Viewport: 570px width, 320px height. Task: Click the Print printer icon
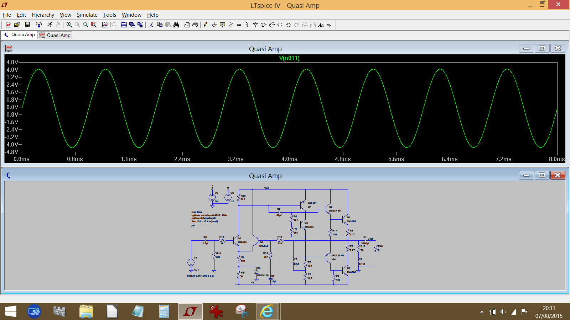195,25
